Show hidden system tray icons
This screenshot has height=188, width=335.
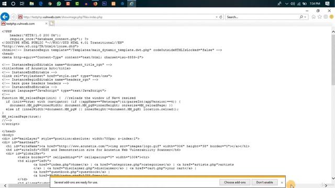(287, 4)
